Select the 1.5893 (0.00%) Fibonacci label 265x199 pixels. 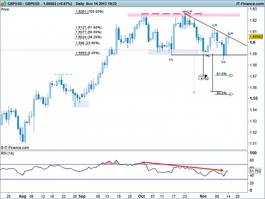[x=87, y=53]
